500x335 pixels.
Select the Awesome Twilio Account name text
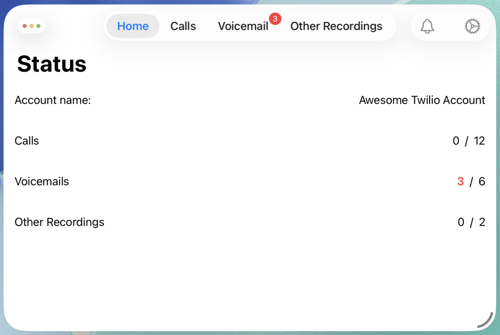tap(422, 100)
